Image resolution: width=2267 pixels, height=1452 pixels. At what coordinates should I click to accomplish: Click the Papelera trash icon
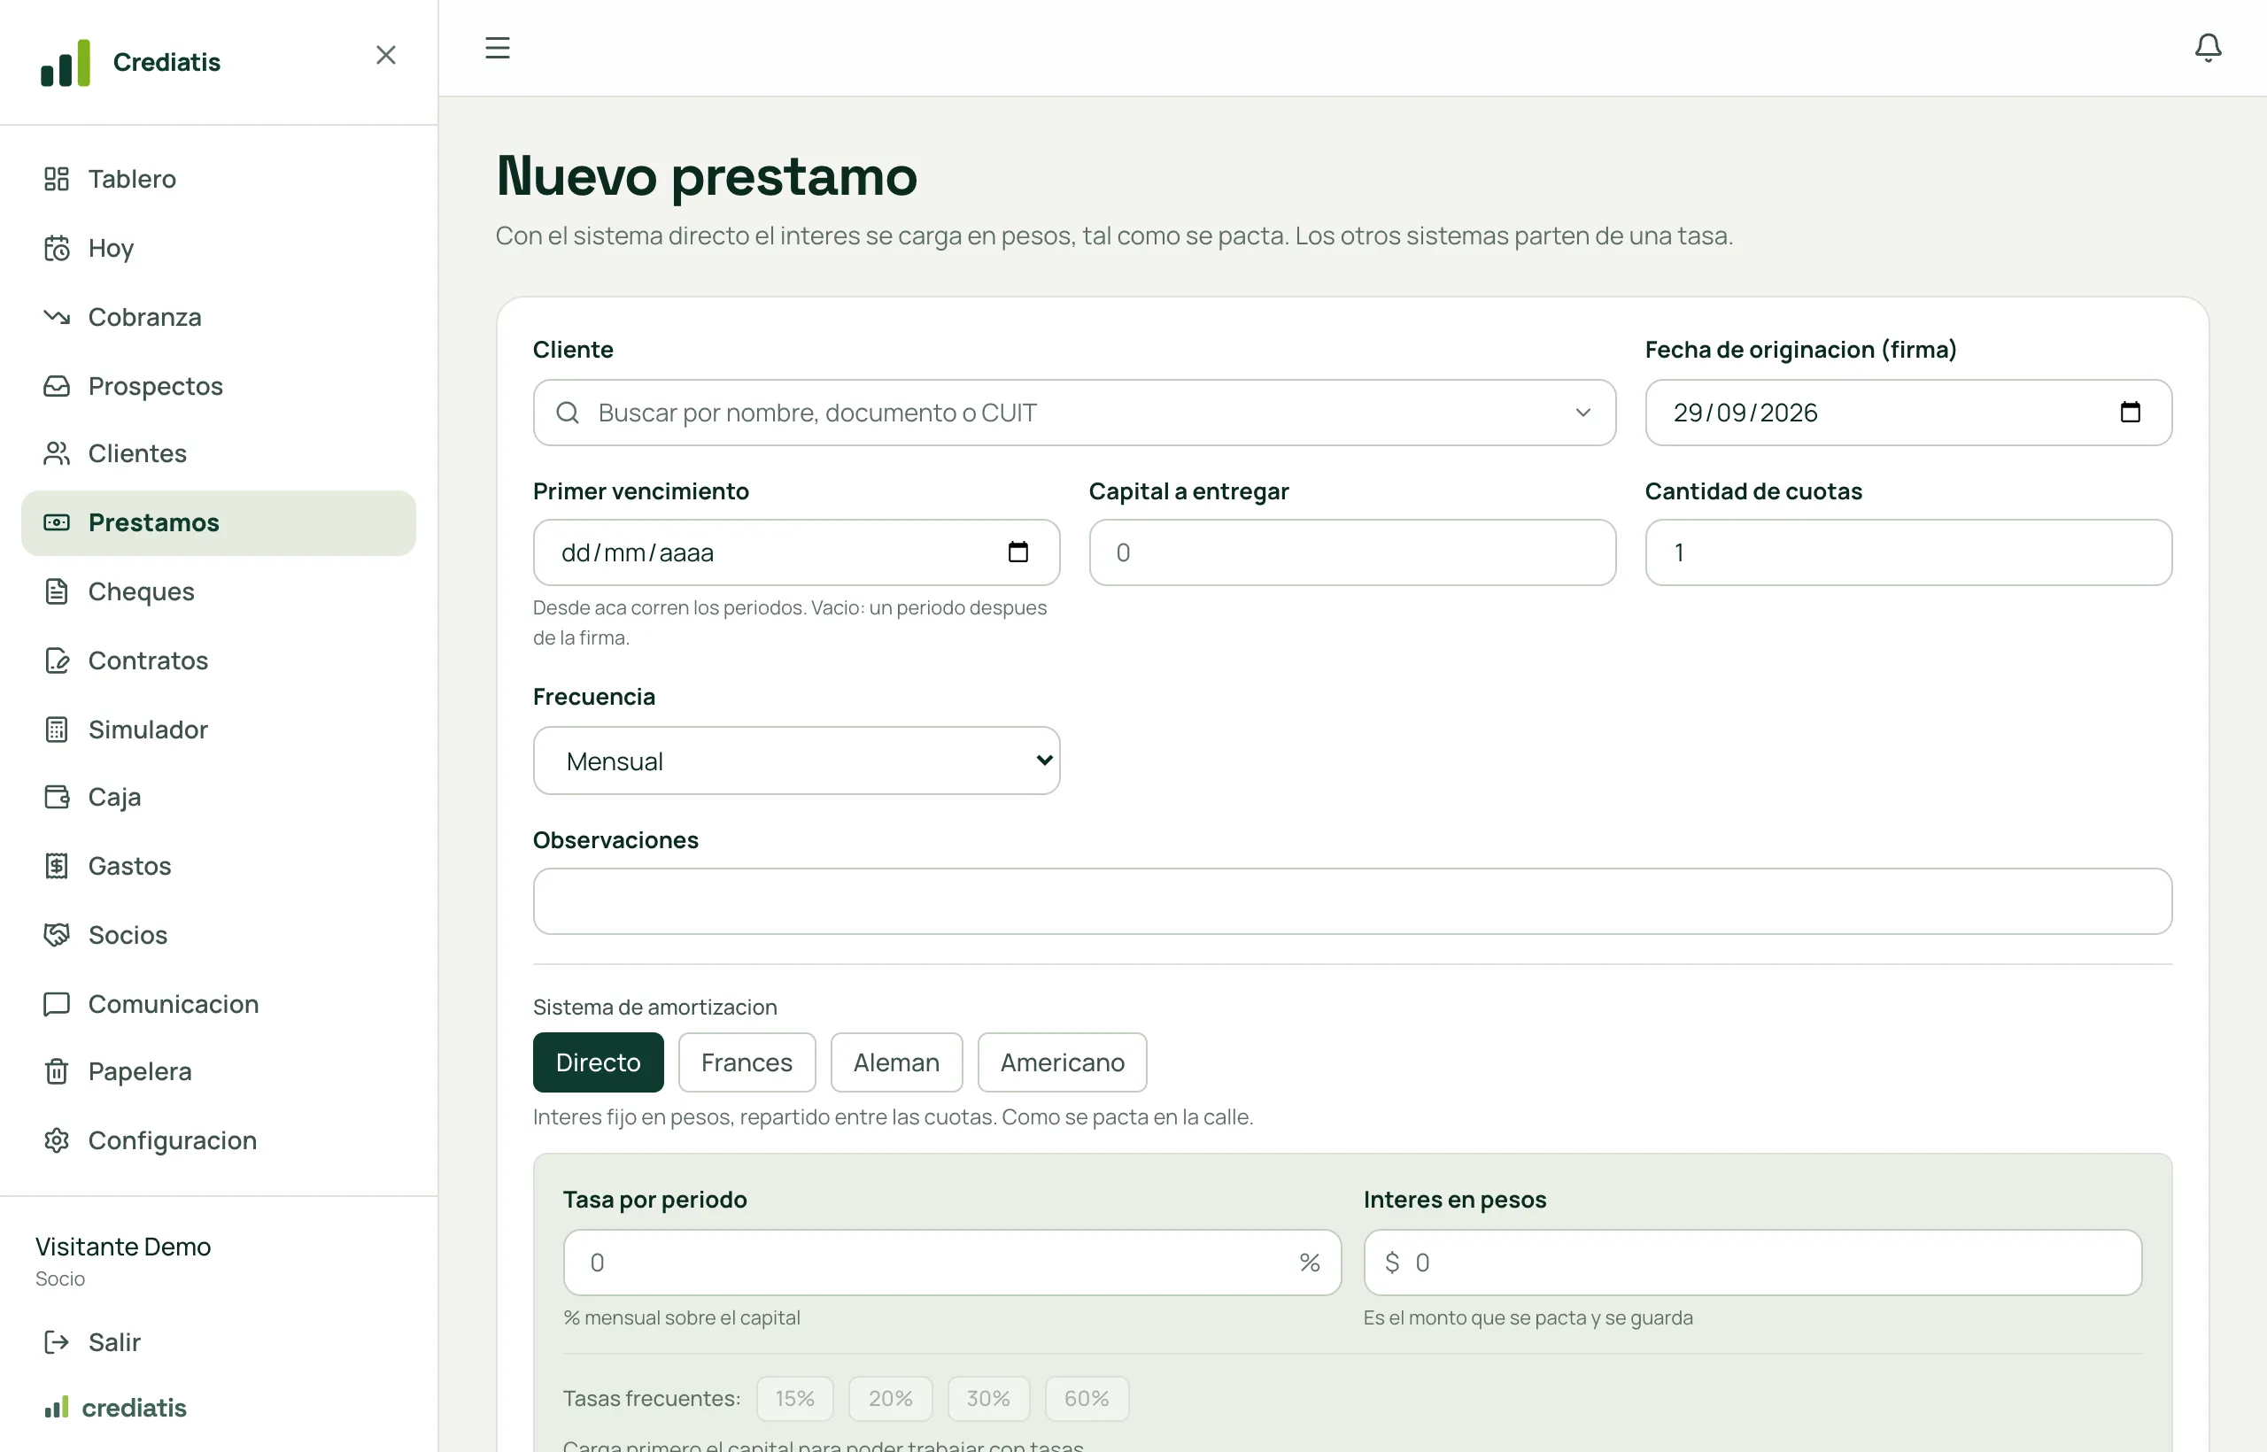click(x=57, y=1071)
